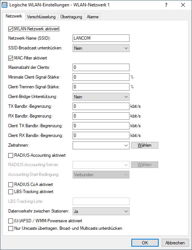The image size is (192, 250).
Task: Click 'SSID-Broadcast unterdrücken:' label
Action: pos(36,48)
